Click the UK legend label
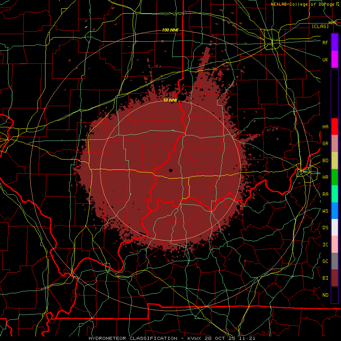 tap(325, 59)
